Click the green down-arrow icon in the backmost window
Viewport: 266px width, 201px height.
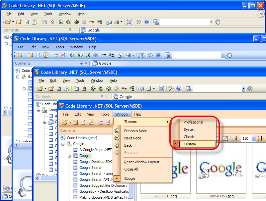tap(69, 22)
